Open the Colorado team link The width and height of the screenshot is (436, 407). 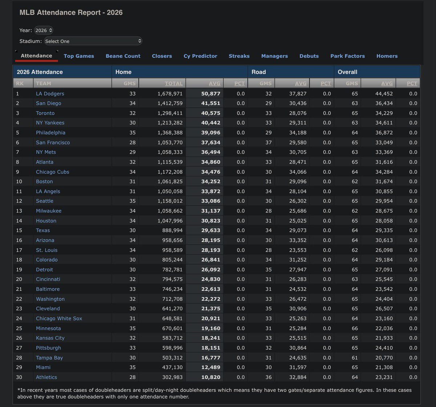coord(47,260)
